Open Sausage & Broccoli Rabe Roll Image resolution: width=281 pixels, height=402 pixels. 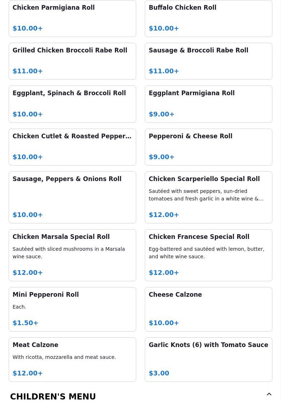pos(208,61)
